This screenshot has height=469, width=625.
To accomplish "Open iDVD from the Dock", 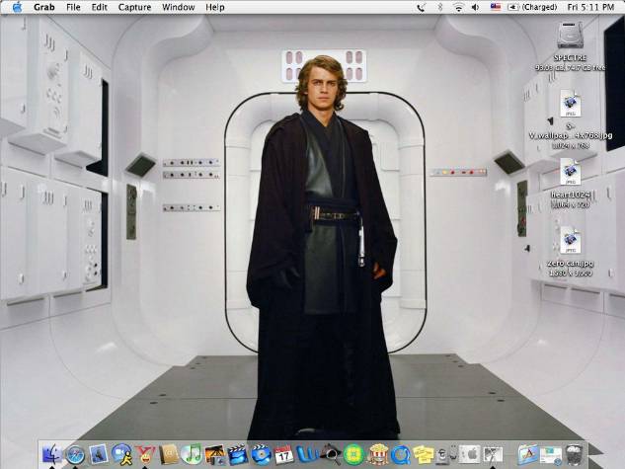I will coord(261,454).
